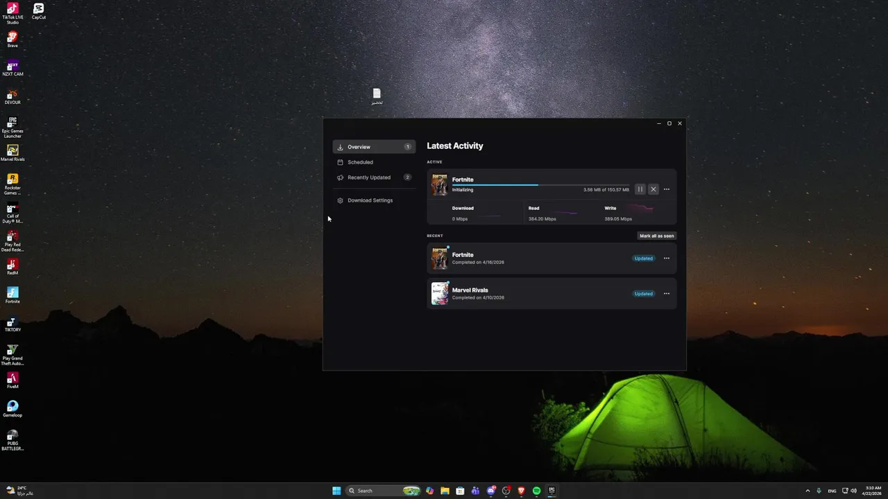This screenshot has width=888, height=499.
Task: Click the Write speed value 389.05 Mbps
Action: pyautogui.click(x=617, y=219)
